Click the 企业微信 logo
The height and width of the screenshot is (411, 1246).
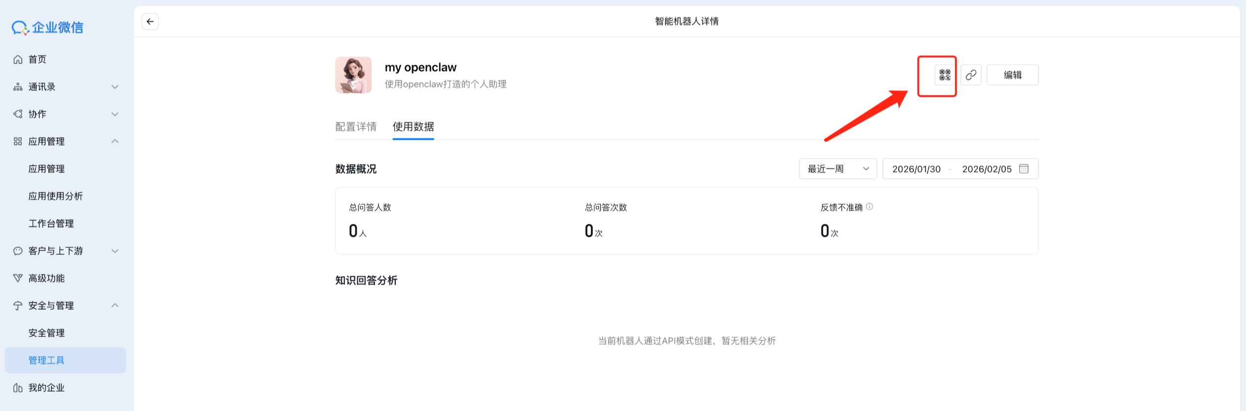click(48, 28)
